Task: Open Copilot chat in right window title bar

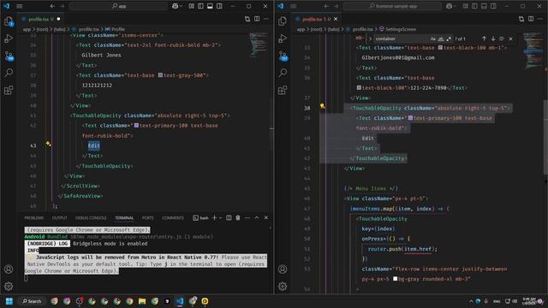Action: pos(449,6)
